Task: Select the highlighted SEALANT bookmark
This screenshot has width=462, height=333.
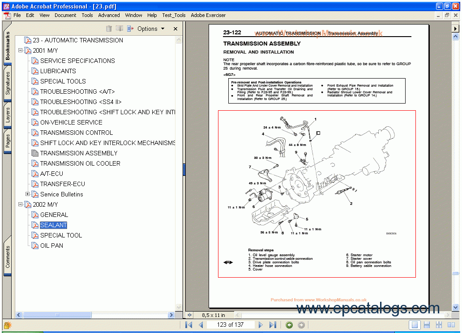Action: 53,225
